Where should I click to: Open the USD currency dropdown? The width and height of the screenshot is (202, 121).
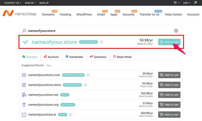click(187, 3)
